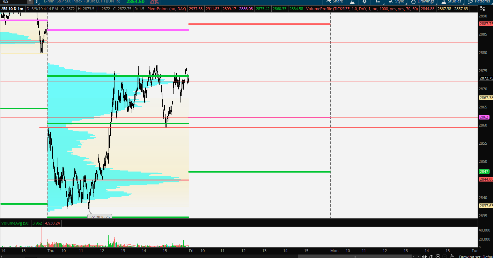Viewport: 493px width, 258px height.
Task: Click the Lo: 2836.25 price bubble
Action: (x=100, y=217)
